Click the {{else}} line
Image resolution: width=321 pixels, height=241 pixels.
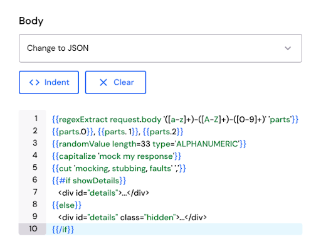[x=66, y=205]
